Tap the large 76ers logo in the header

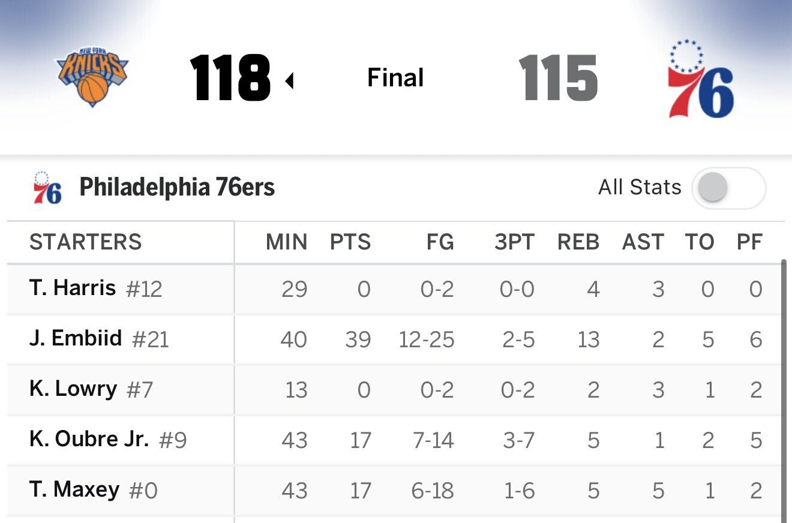701,79
